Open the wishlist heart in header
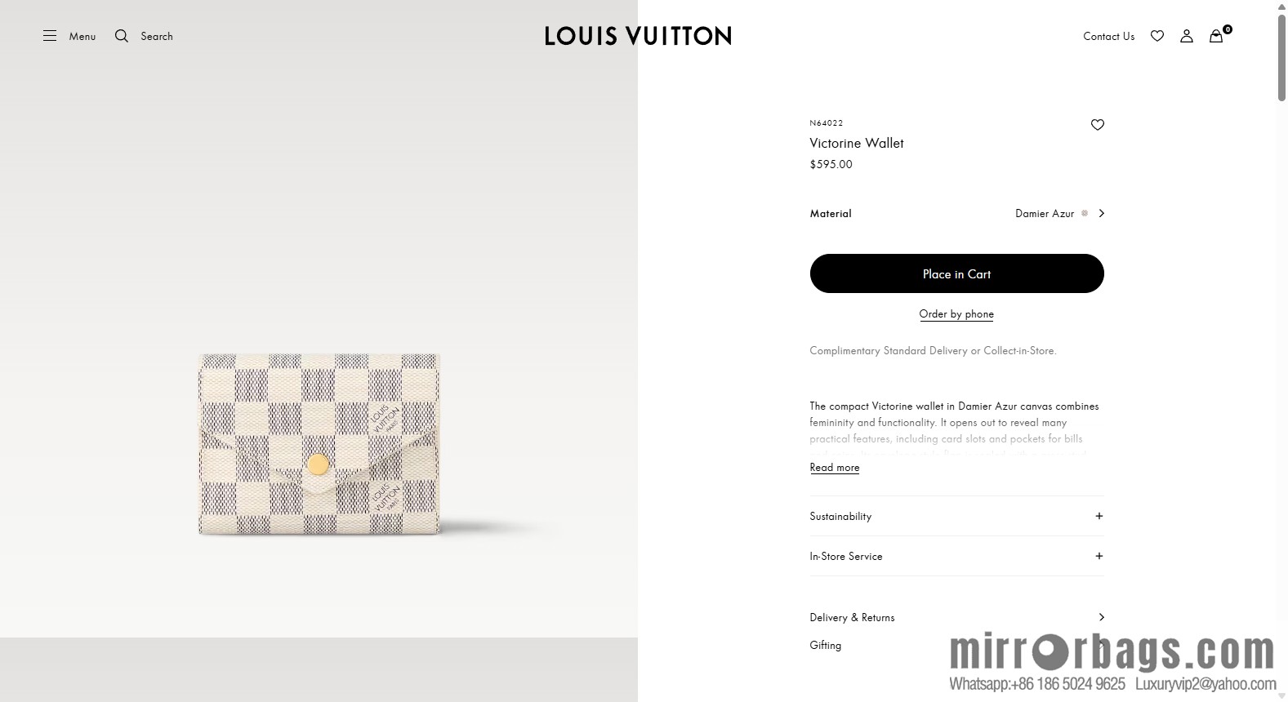 point(1157,36)
